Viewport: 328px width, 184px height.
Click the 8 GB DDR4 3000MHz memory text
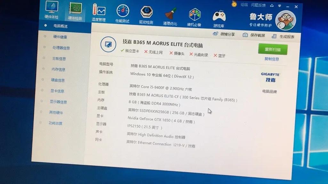154,103
